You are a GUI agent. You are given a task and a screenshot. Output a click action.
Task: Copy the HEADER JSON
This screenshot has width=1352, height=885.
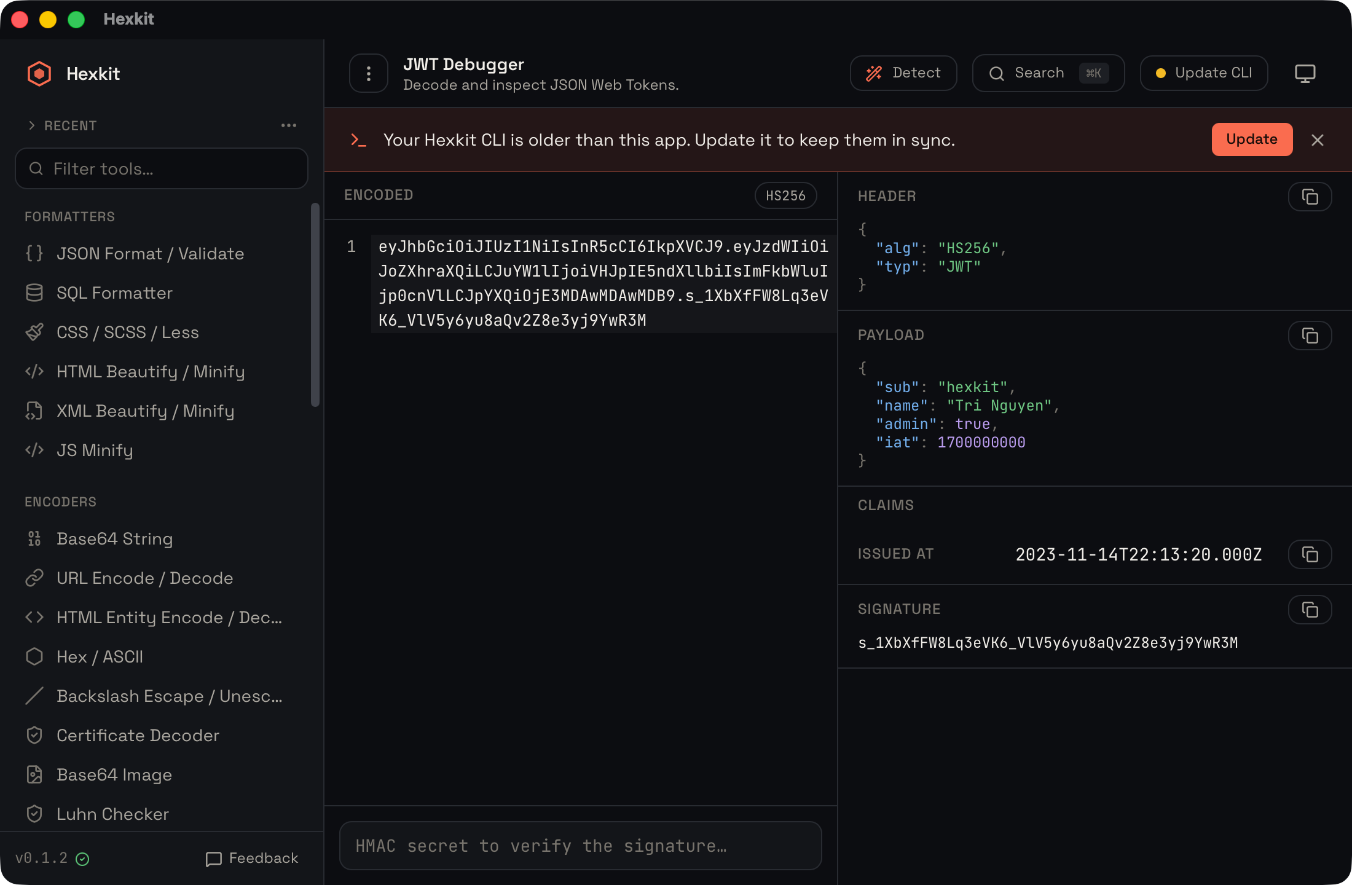coord(1310,197)
